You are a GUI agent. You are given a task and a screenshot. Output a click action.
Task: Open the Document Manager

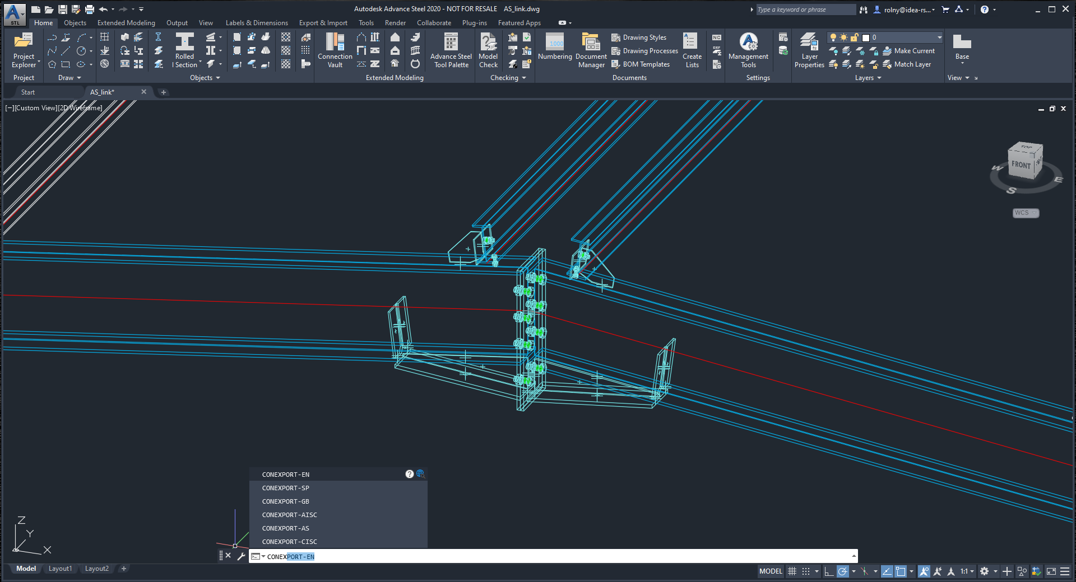click(591, 50)
